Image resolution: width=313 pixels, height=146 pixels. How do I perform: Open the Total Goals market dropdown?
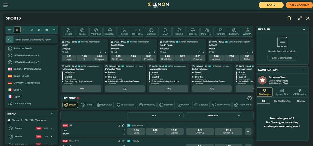coord(214,116)
